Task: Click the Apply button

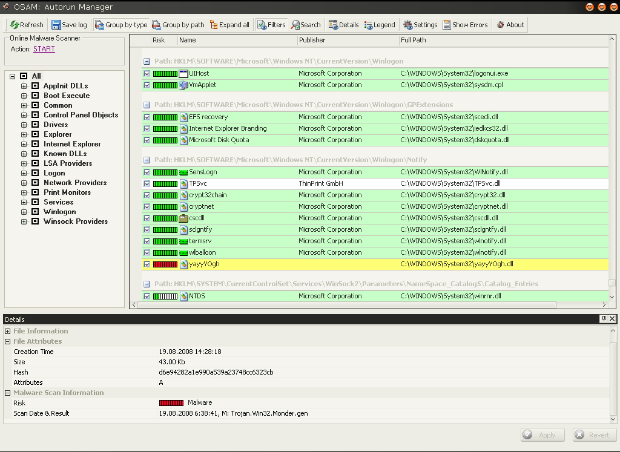Action: (x=542, y=434)
